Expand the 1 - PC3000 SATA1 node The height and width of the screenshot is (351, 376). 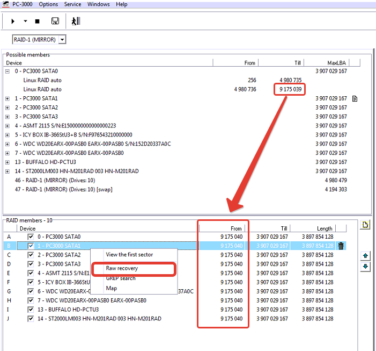pyautogui.click(x=8, y=99)
